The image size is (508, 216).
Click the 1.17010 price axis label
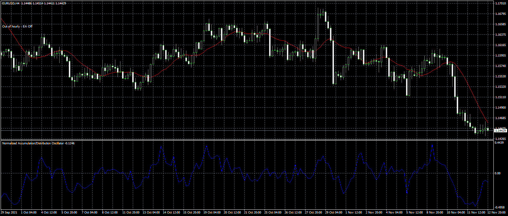(x=500, y=3)
